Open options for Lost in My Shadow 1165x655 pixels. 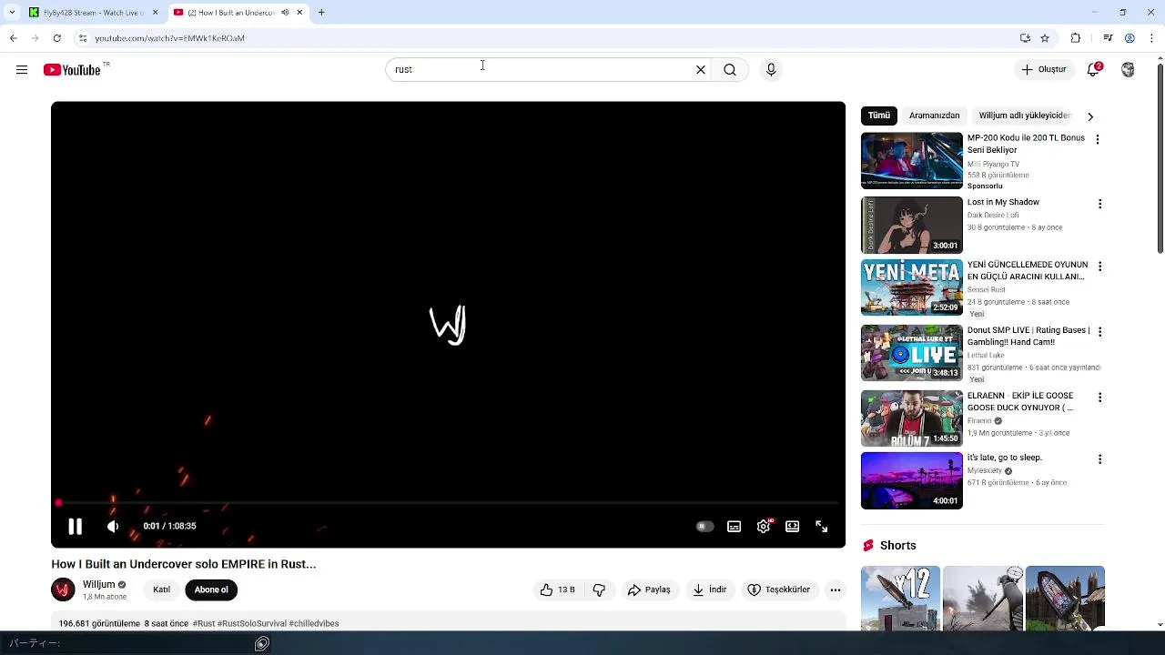click(1099, 204)
